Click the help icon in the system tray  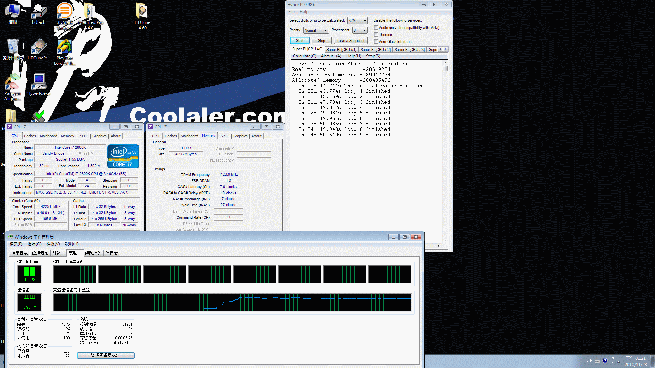(x=605, y=361)
